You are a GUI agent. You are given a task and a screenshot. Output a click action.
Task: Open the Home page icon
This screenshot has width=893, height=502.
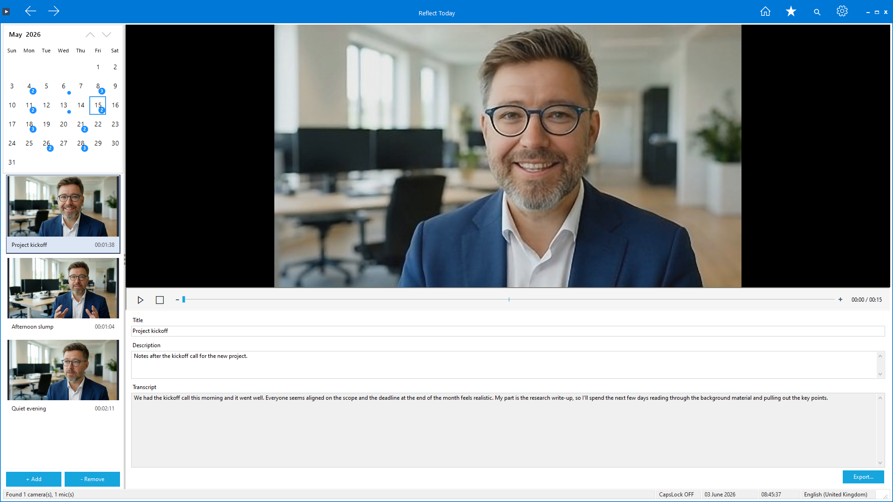click(x=765, y=12)
